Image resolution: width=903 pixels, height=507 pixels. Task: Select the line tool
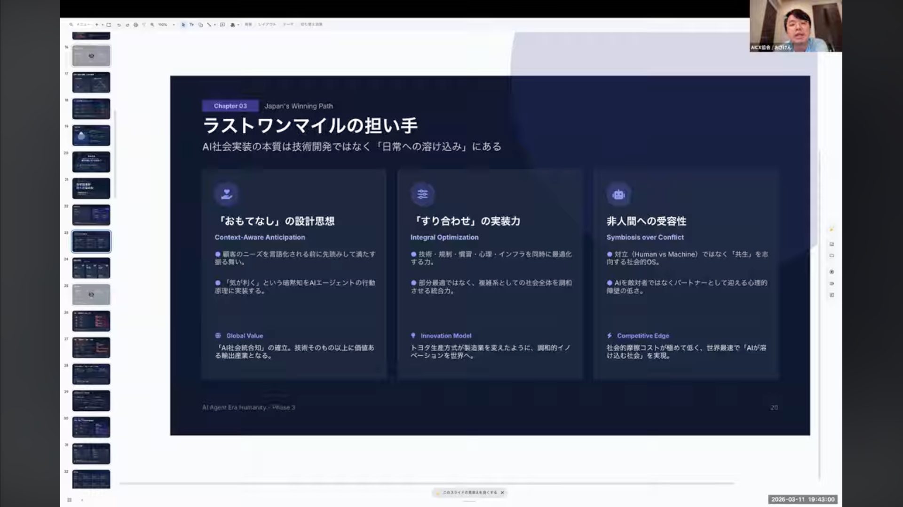[209, 24]
